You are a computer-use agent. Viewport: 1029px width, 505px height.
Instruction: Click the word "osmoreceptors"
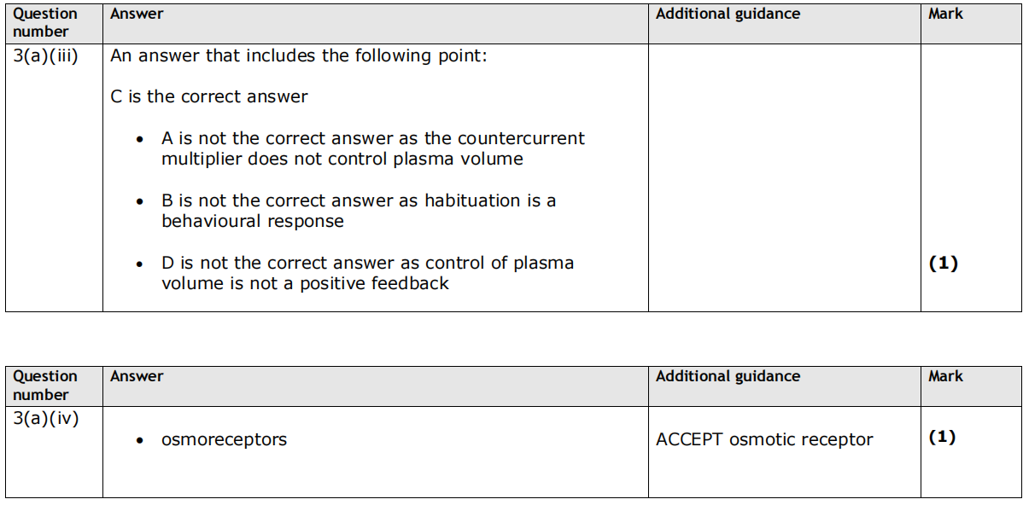(224, 440)
